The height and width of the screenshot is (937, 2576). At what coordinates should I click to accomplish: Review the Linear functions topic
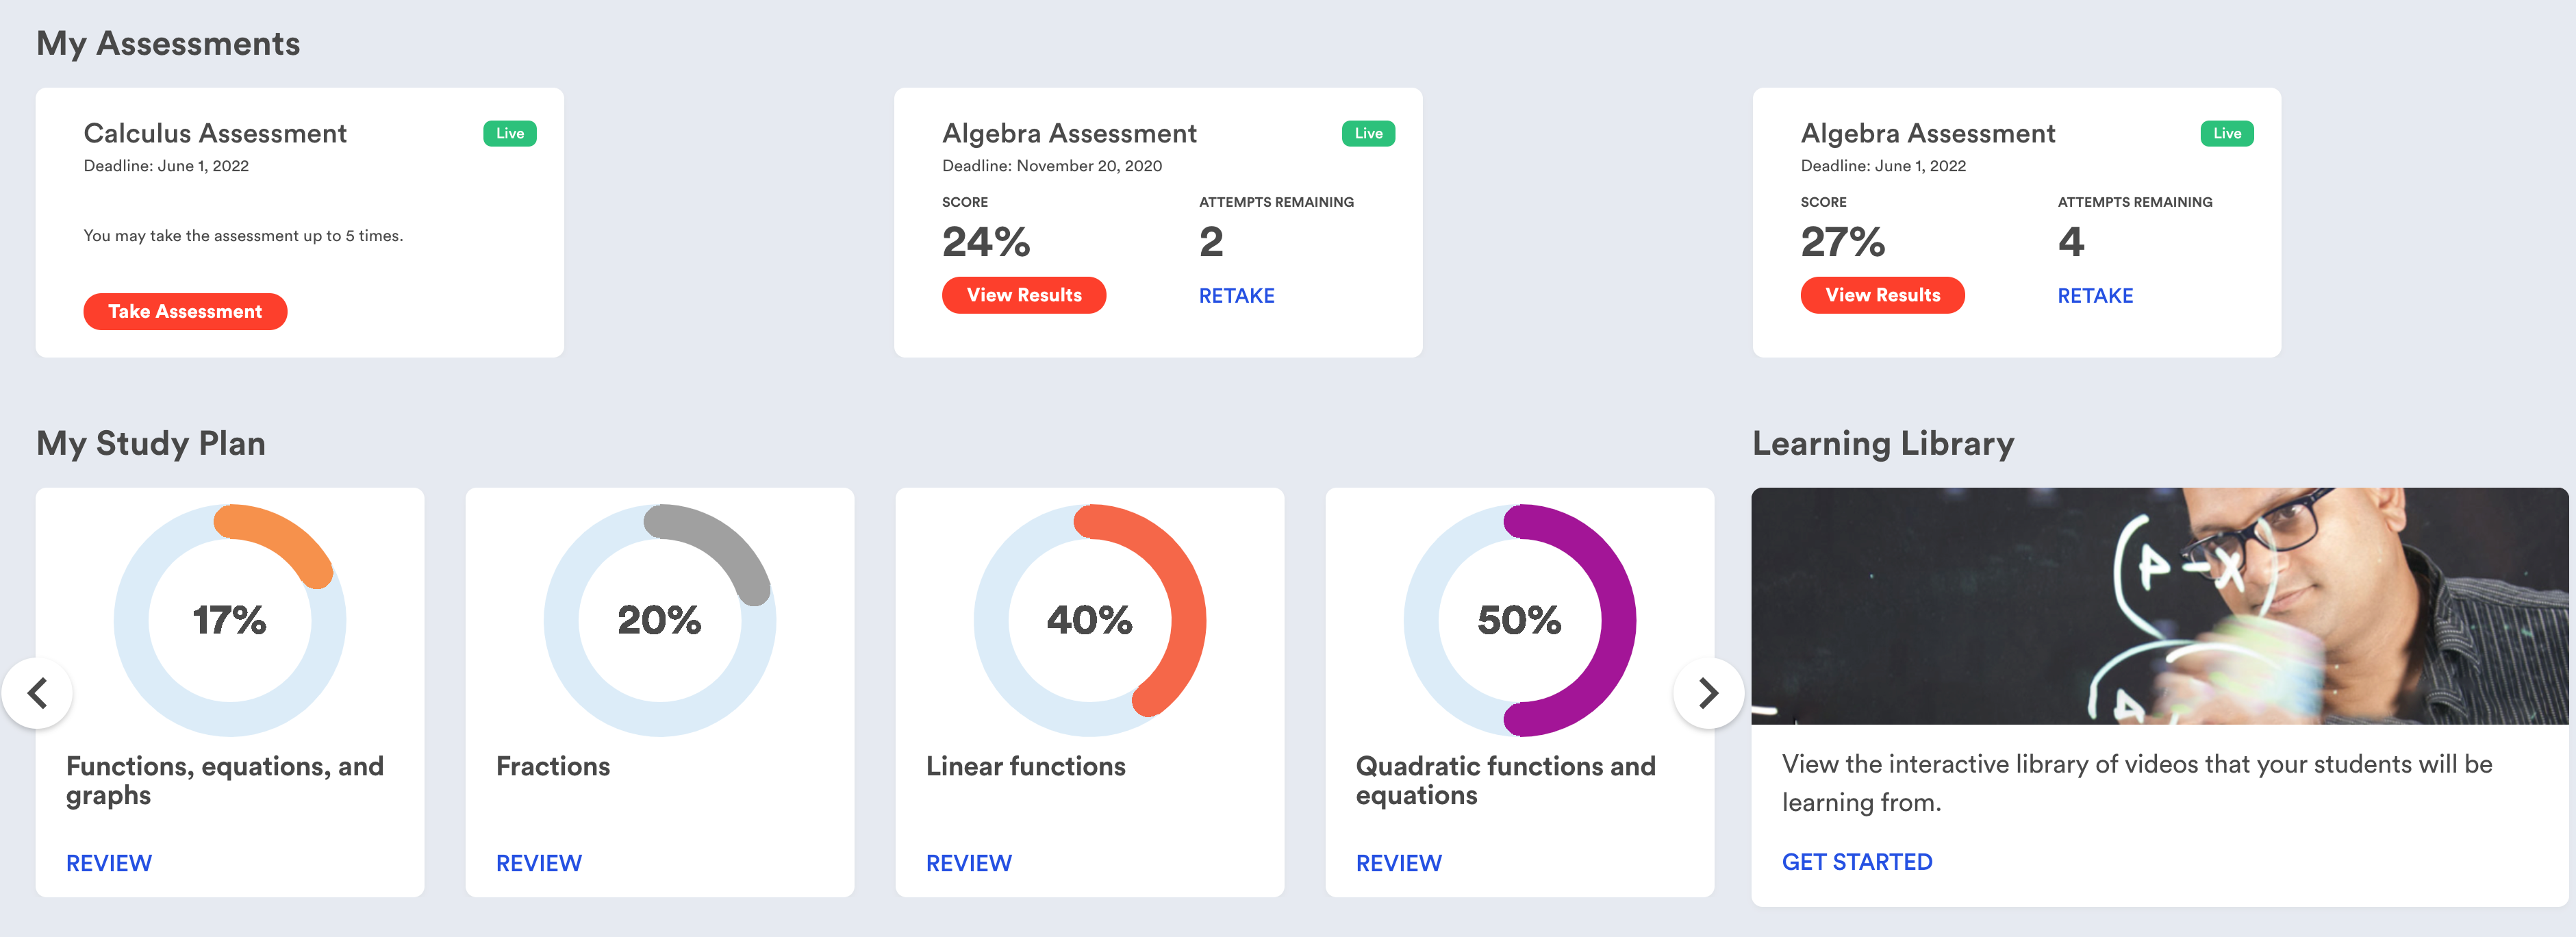point(968,863)
